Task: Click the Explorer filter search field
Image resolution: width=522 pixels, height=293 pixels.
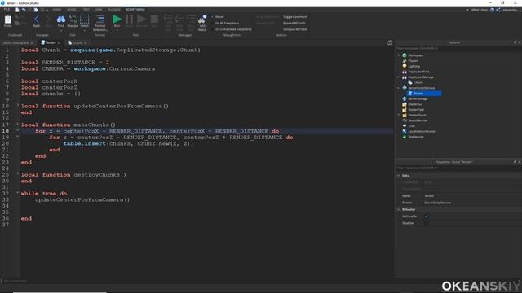Action: click(458, 49)
